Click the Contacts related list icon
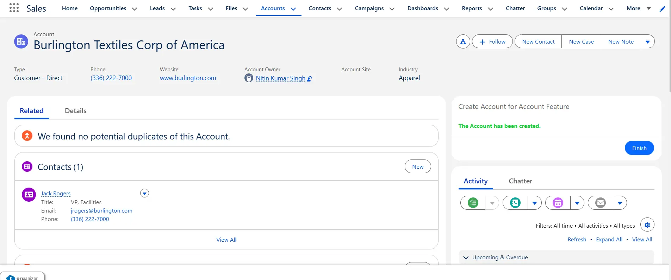Viewport: 671px width, 280px height. (27, 167)
